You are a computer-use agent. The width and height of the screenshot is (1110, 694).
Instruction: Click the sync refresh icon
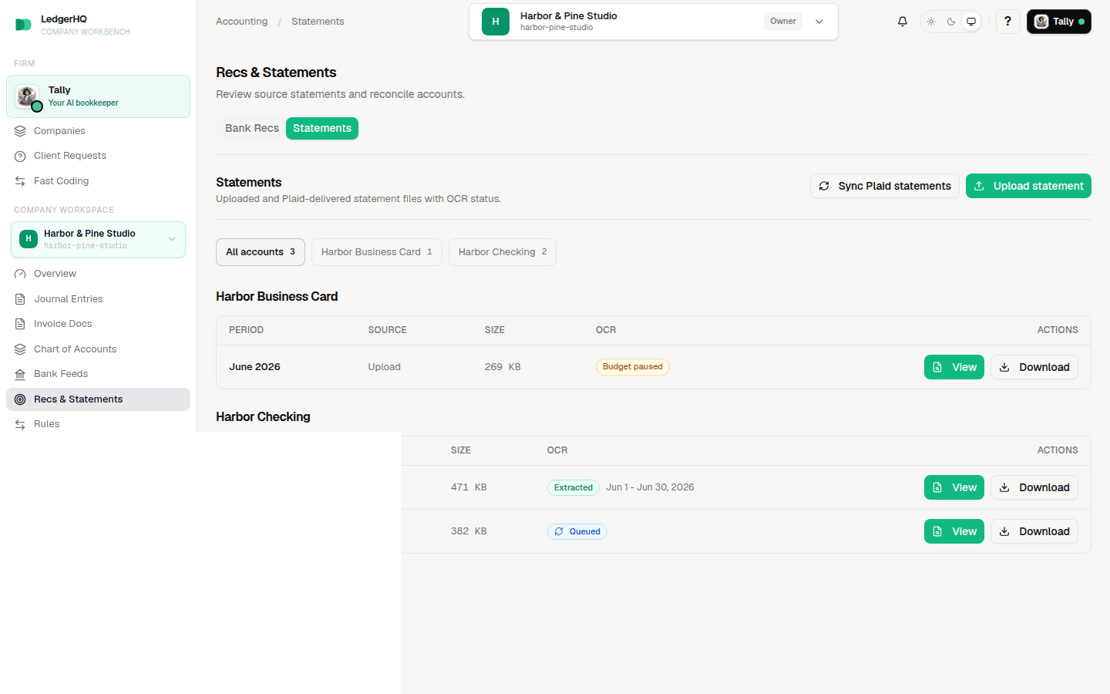(x=824, y=186)
